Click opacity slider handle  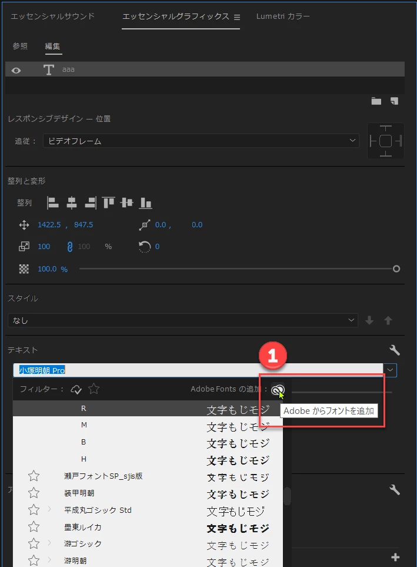396,268
